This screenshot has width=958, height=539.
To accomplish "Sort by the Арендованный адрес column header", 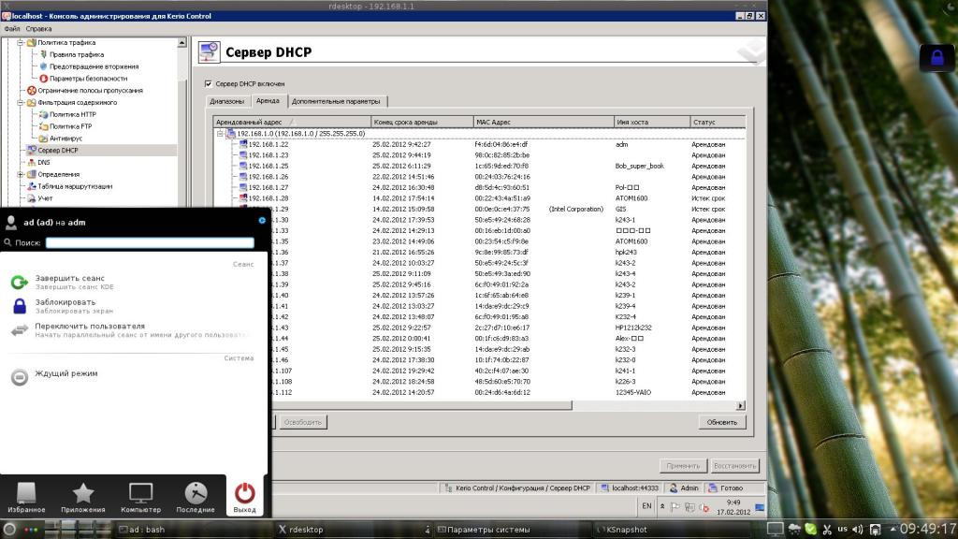I will coord(292,123).
